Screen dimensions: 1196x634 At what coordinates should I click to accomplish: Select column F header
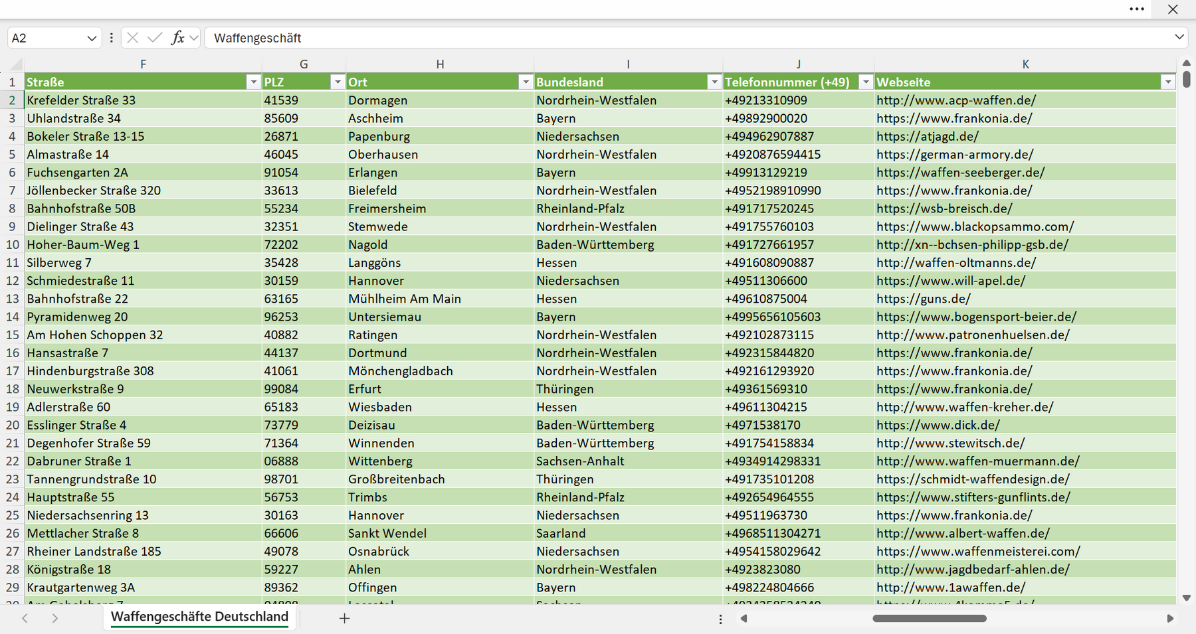[143, 64]
